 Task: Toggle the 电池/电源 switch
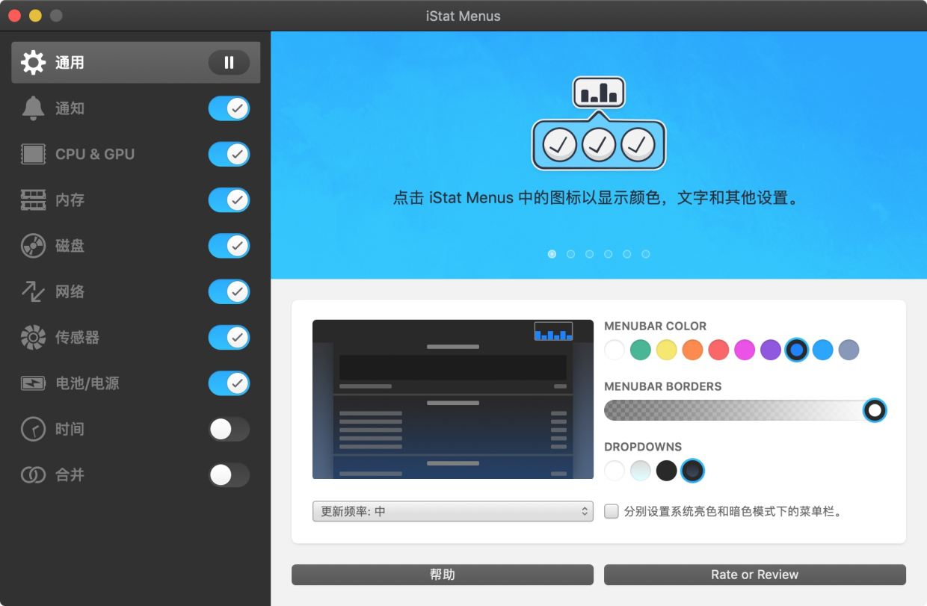click(229, 383)
